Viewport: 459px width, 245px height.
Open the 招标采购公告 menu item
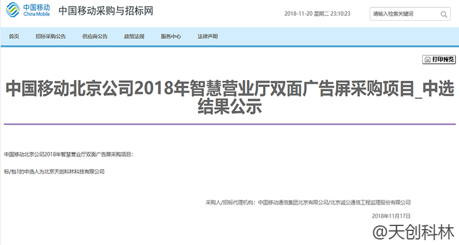[x=51, y=36]
